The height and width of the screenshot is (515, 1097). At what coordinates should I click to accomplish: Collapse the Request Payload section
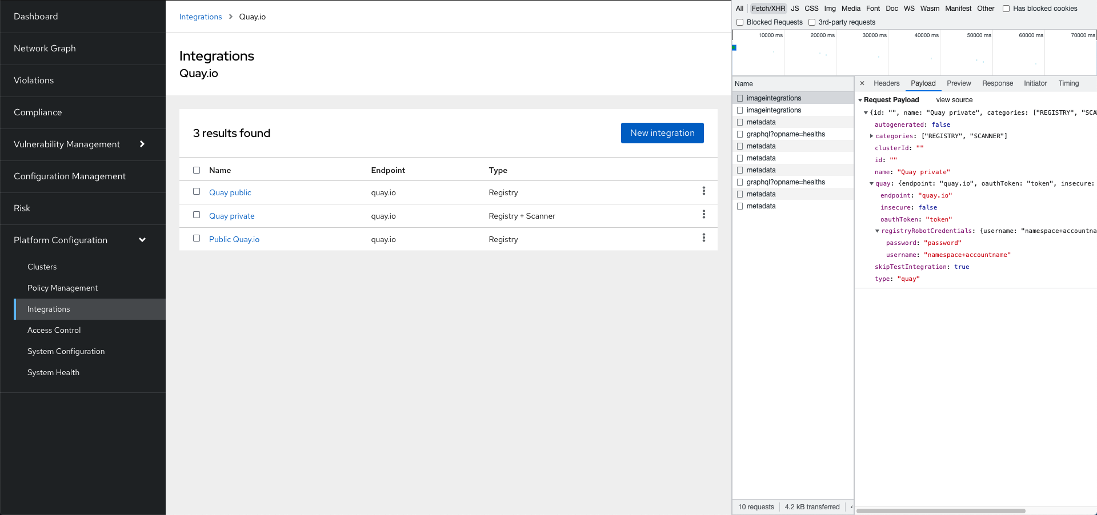pos(860,100)
